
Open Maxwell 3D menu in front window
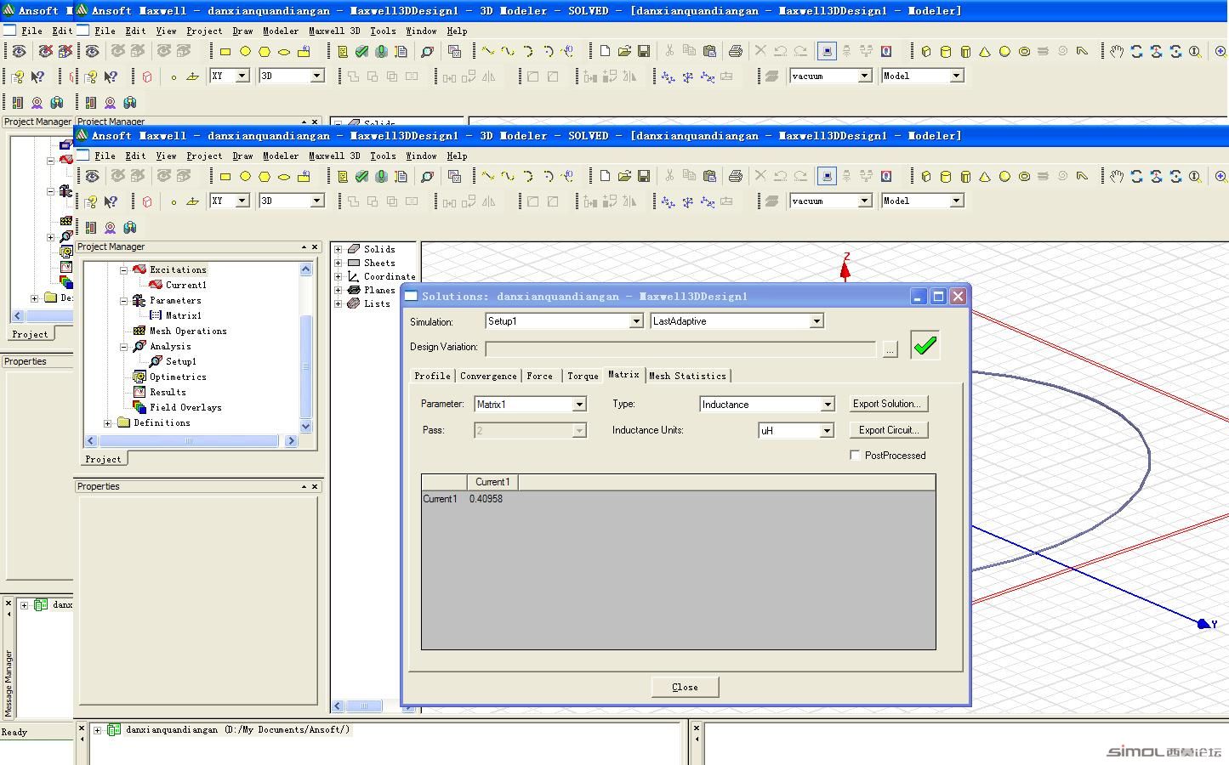[334, 156]
